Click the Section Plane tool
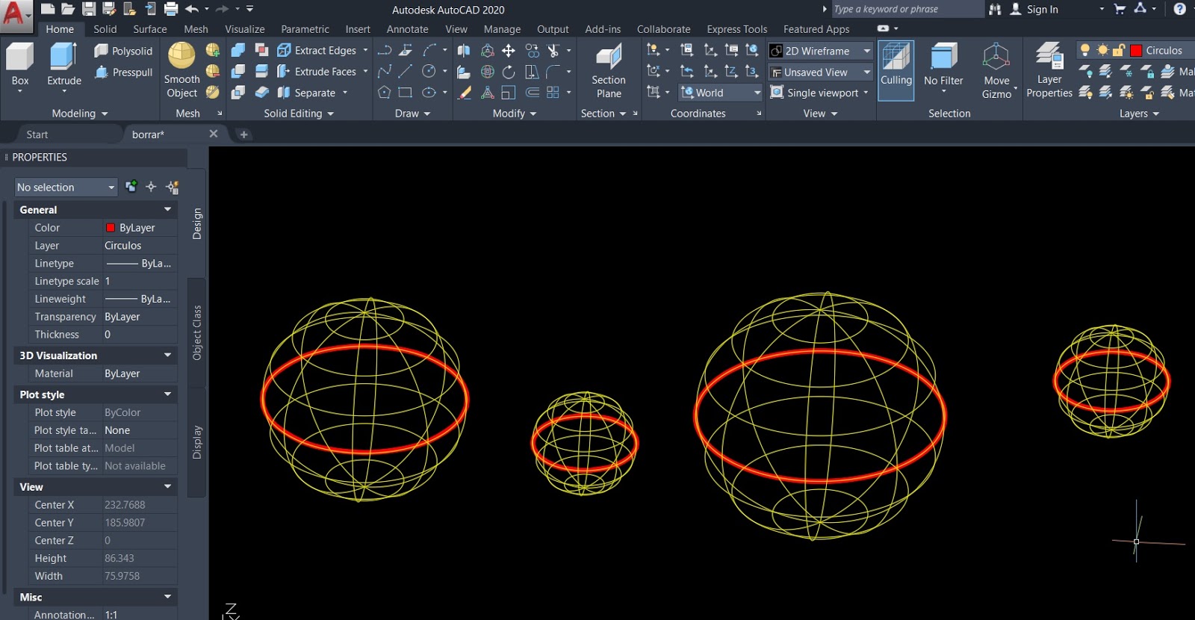This screenshot has height=620, width=1195. (x=609, y=71)
